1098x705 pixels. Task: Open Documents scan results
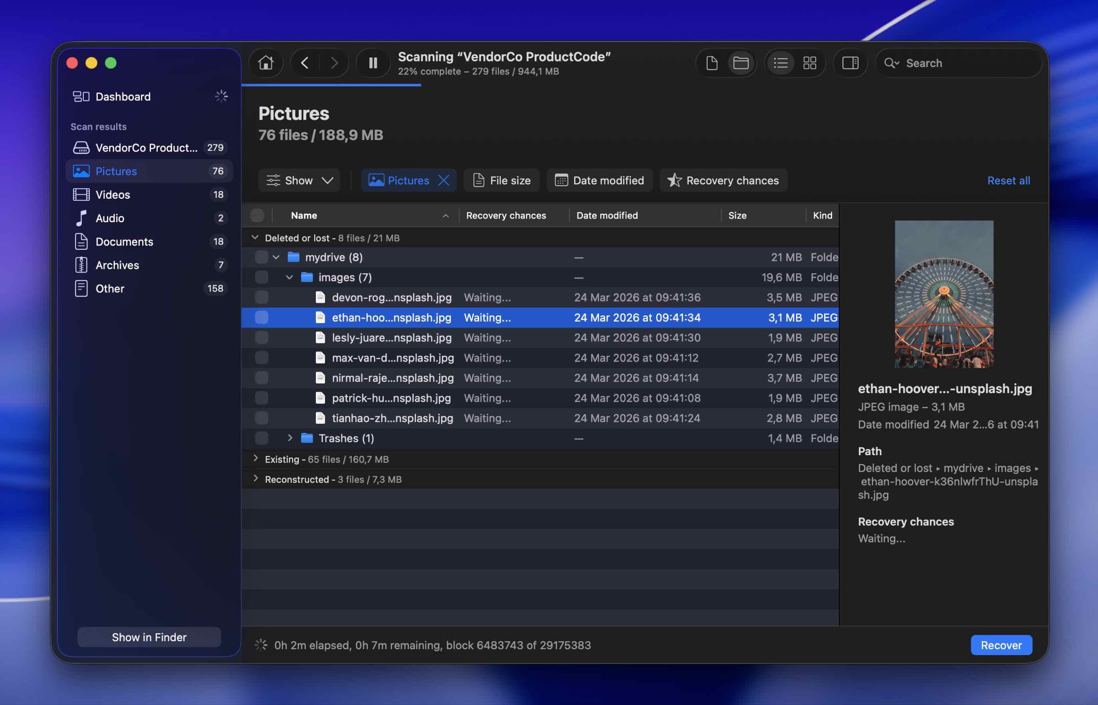[149, 241]
